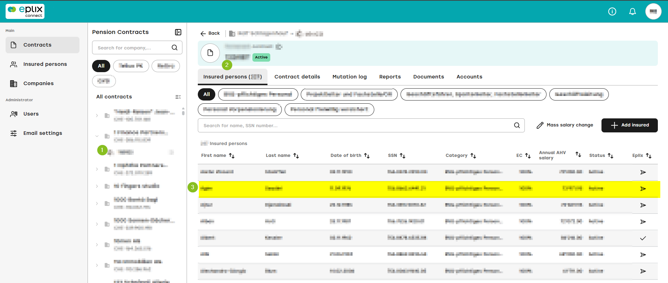Expand the third company in contracts tree
This screenshot has width=668, height=283.
[97, 169]
